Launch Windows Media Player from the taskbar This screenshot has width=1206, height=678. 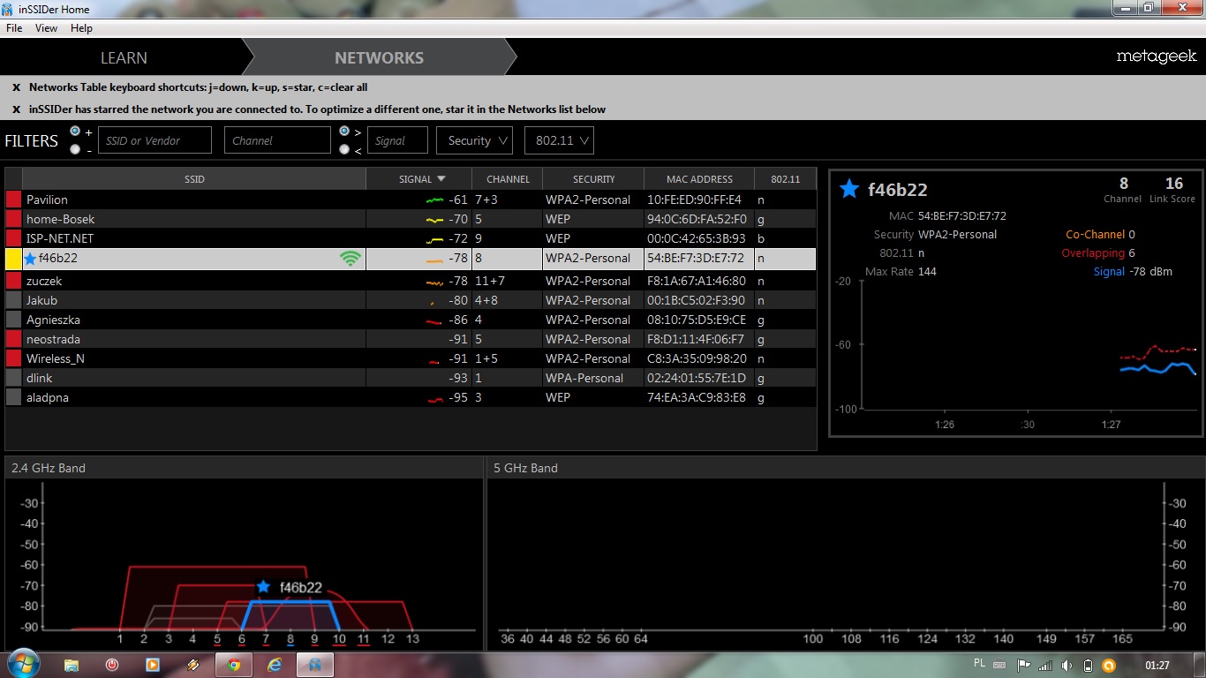[x=153, y=665]
